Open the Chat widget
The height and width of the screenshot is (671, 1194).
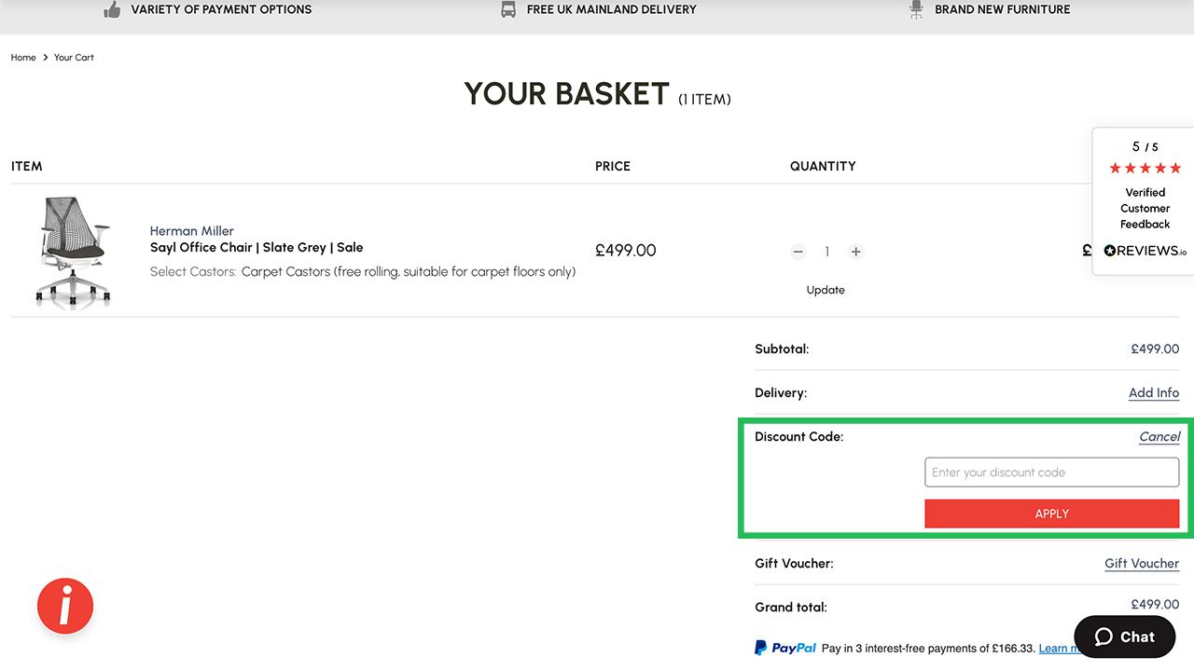pyautogui.click(x=1124, y=637)
